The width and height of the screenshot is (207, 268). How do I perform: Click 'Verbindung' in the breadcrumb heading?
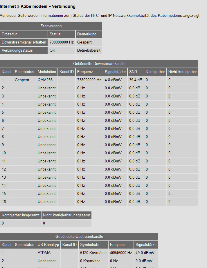coord(64,6)
